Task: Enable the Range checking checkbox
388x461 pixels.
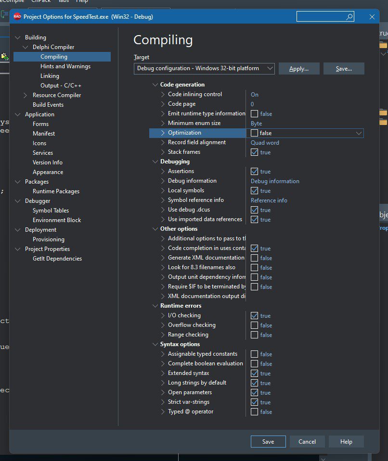Action: tap(254, 335)
